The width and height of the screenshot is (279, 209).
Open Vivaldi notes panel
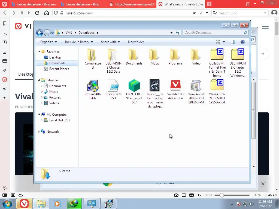(x=5, y=52)
